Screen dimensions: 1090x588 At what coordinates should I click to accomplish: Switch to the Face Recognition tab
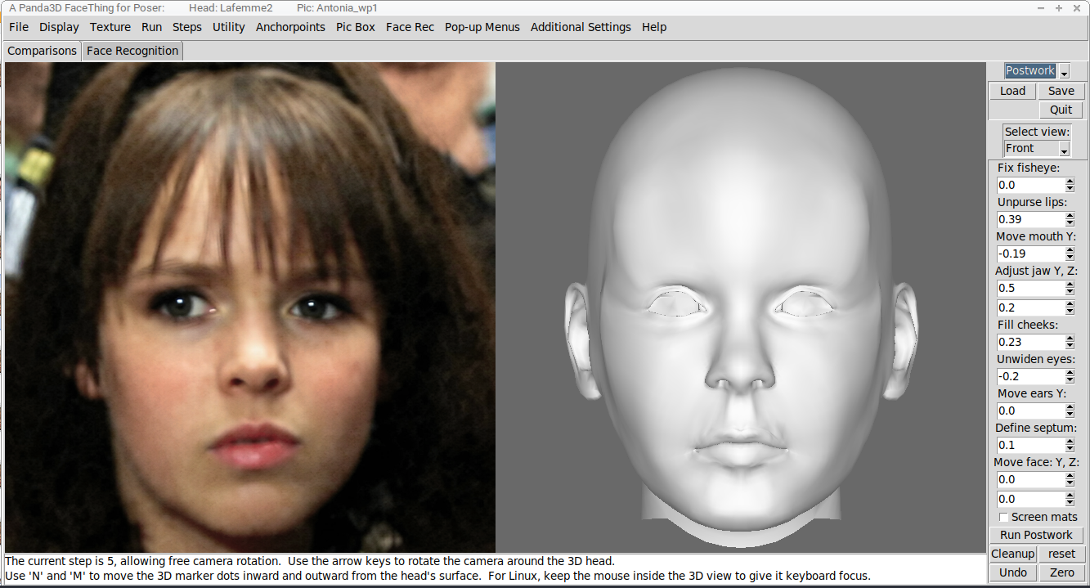(132, 51)
